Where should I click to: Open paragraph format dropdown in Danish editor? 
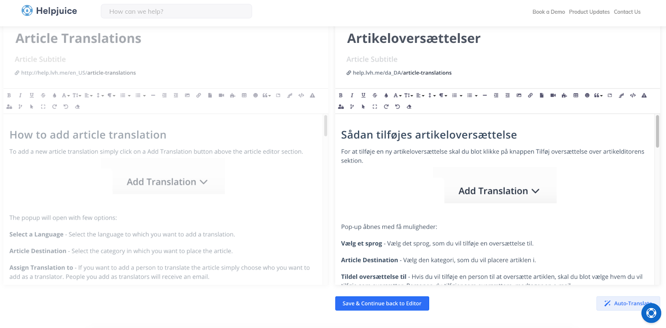[x=443, y=95]
